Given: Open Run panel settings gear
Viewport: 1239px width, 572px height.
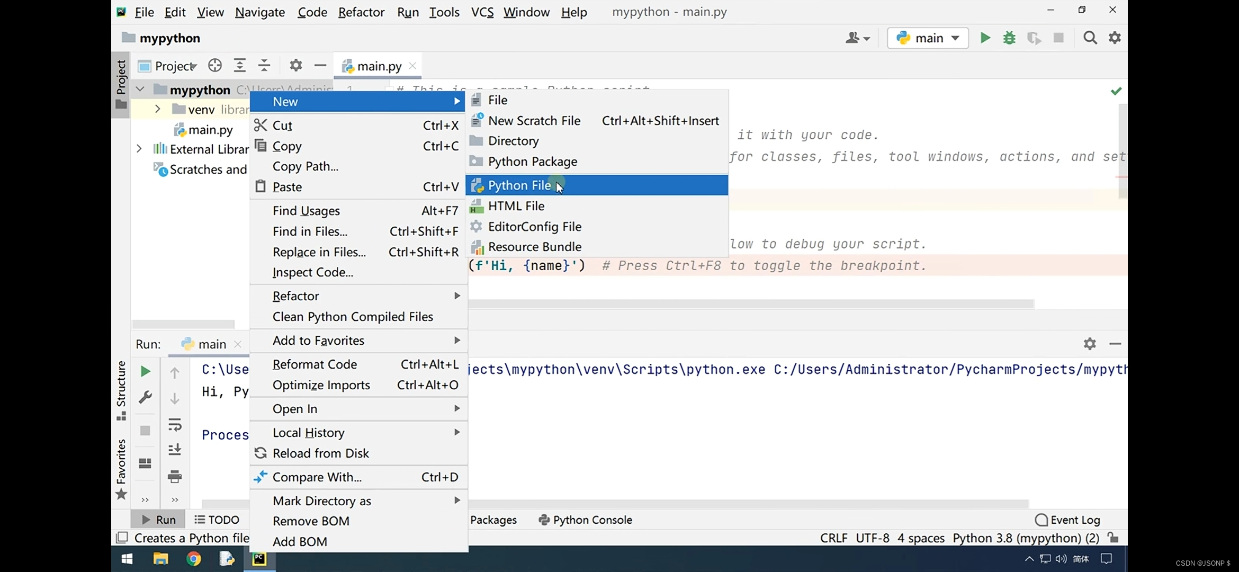Looking at the screenshot, I should [1090, 344].
